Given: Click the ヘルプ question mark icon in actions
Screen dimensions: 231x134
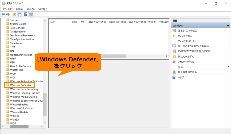Looking at the screenshot, I should pyautogui.click(x=174, y=77).
